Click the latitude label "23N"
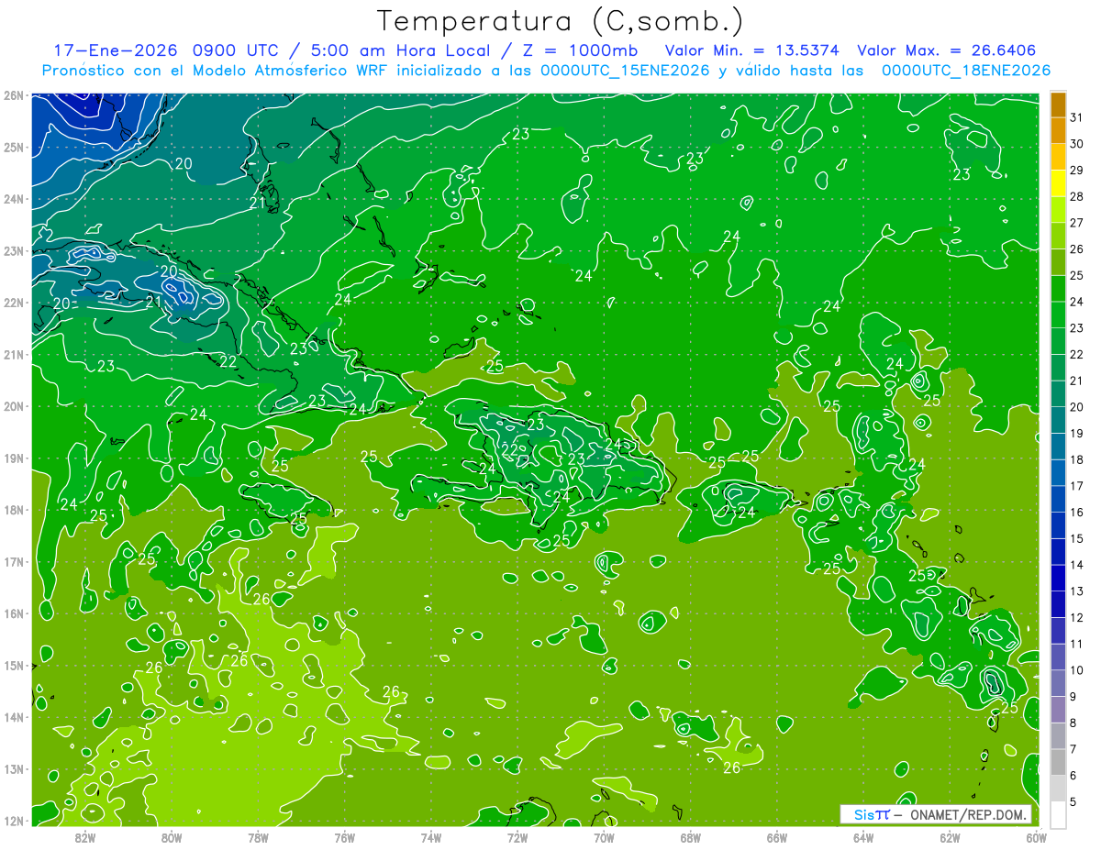 point(14,251)
